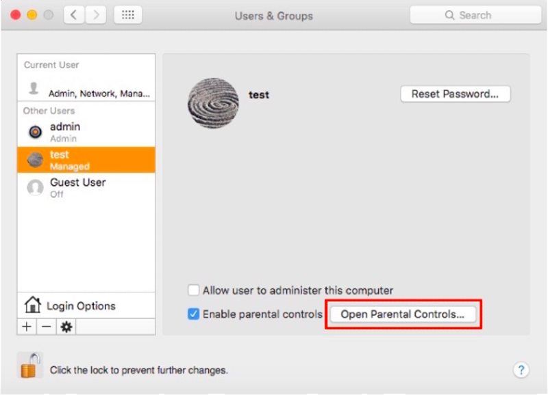
Task: Click the back navigation arrow
Action: click(x=74, y=15)
